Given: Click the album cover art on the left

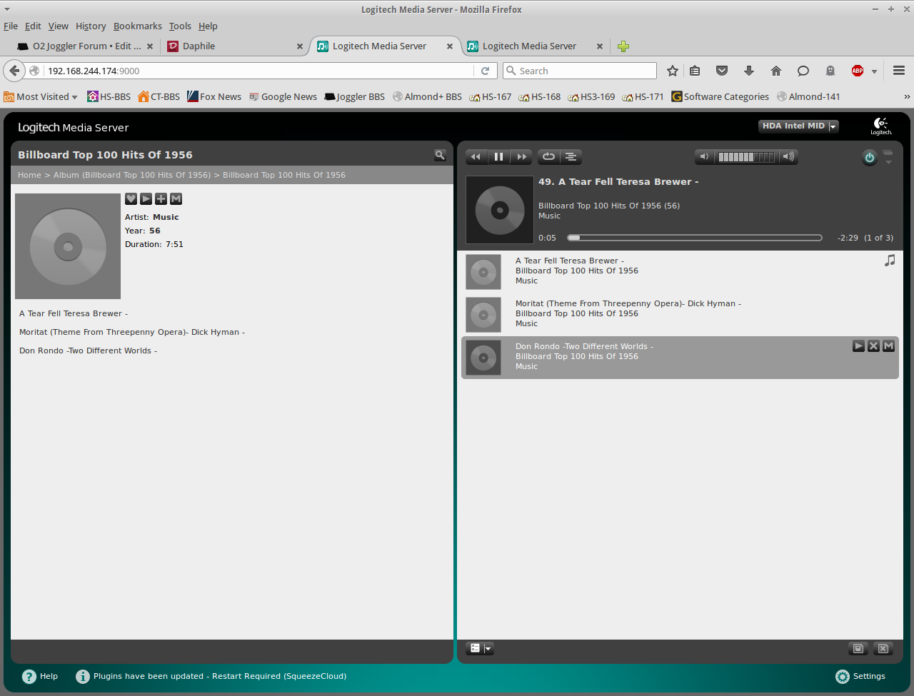Looking at the screenshot, I should [68, 246].
